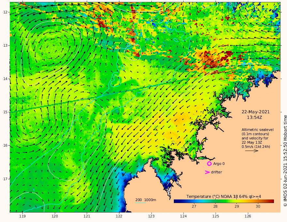Click latitude label '-17' on left axis
Screen dimensions: 287x222
point(5,179)
